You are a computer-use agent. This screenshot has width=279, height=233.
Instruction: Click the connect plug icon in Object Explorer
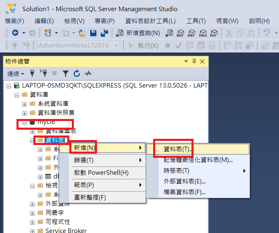[32, 73]
